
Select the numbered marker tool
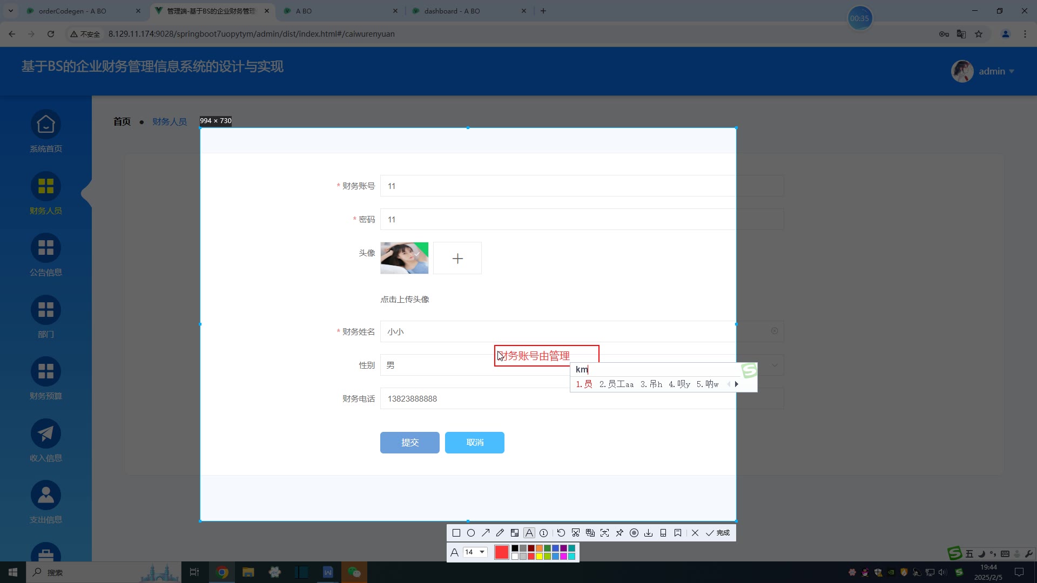[x=544, y=533]
